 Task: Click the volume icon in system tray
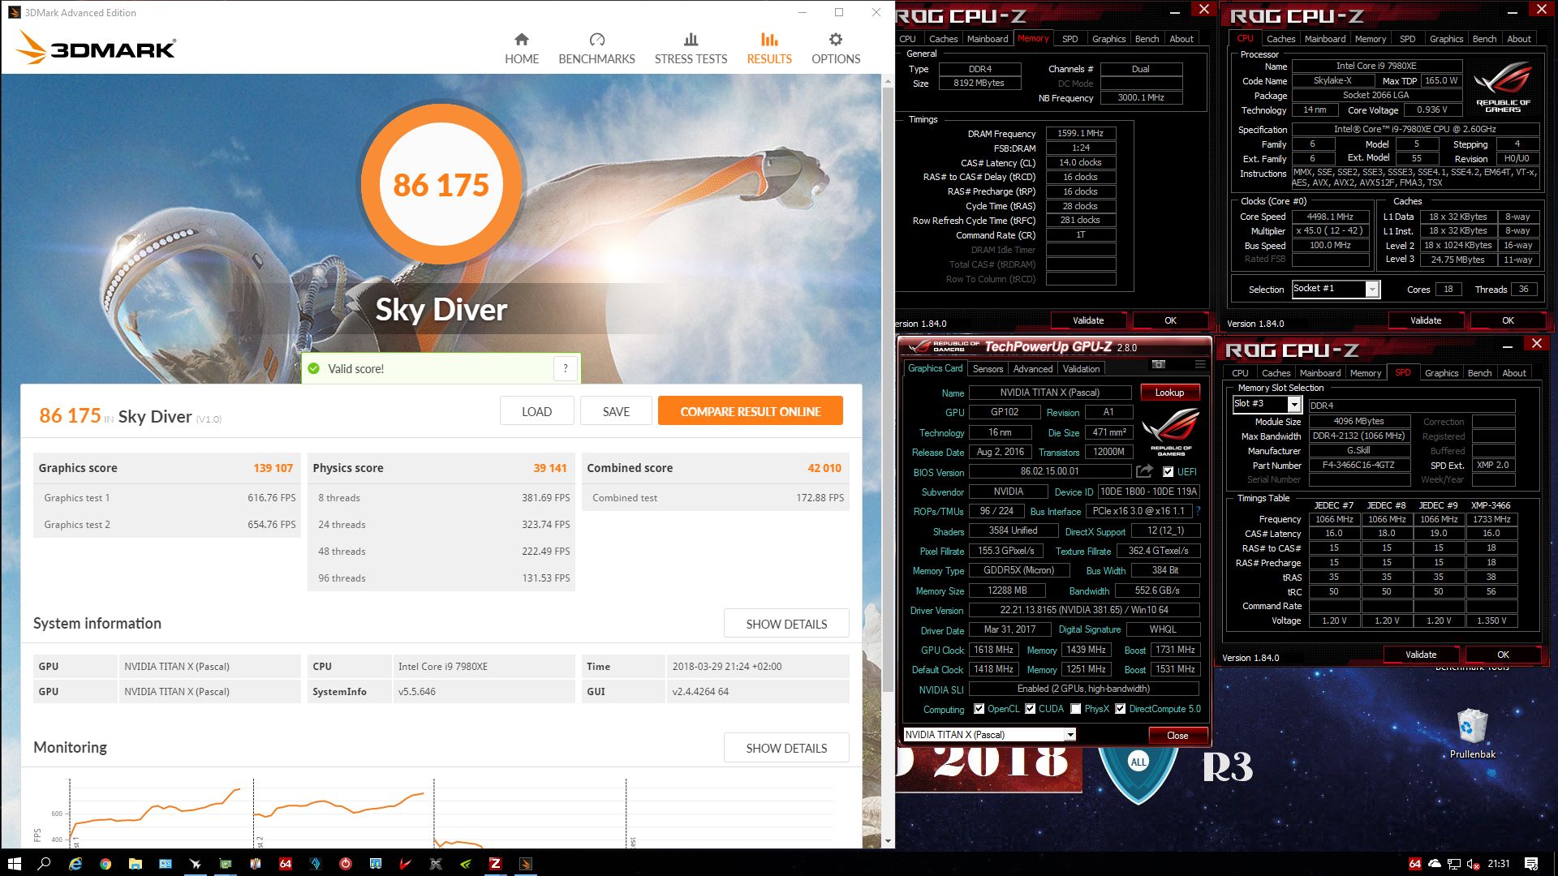[1474, 864]
